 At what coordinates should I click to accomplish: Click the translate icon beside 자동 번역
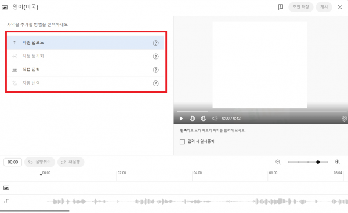14,83
